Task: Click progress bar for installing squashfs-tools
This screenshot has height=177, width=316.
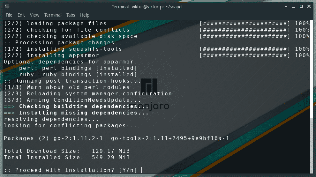Action: pyautogui.click(x=245, y=49)
